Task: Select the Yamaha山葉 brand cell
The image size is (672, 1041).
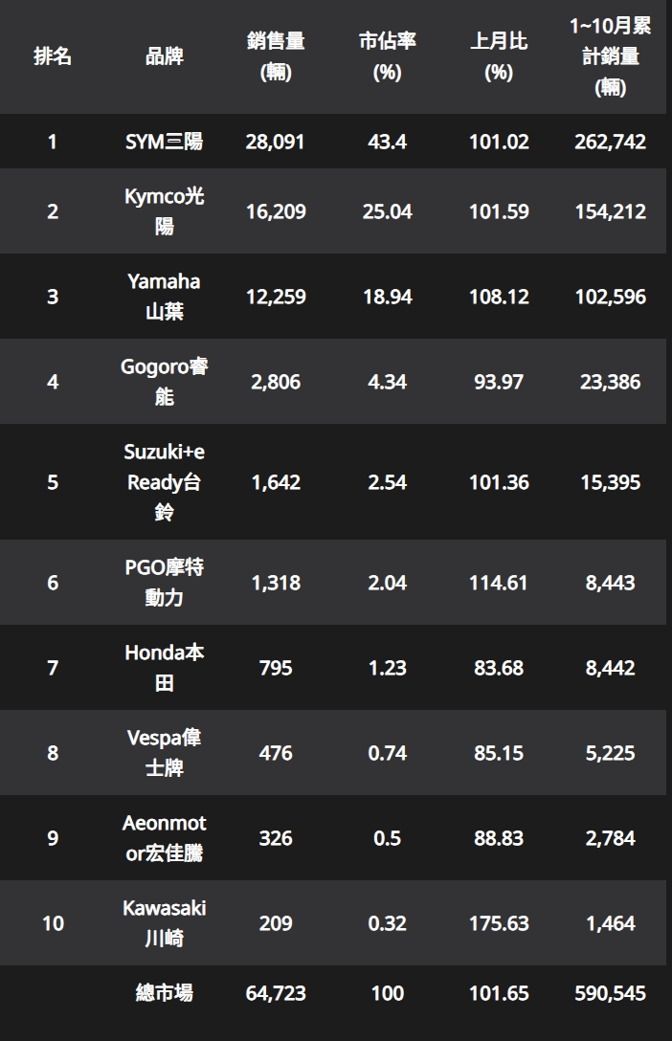Action: click(164, 296)
